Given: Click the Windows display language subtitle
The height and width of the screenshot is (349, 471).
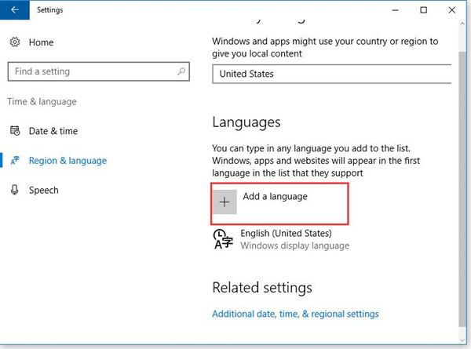Looking at the screenshot, I should tap(294, 245).
